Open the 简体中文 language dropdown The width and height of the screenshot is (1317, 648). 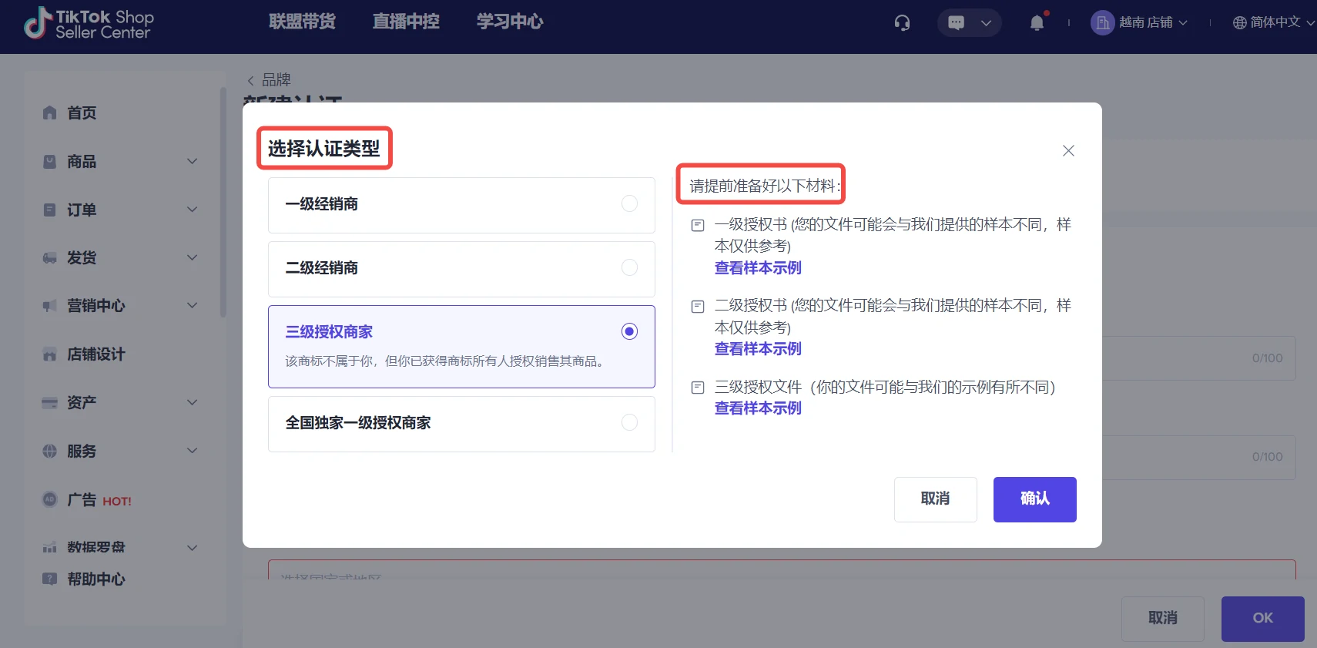[1274, 23]
